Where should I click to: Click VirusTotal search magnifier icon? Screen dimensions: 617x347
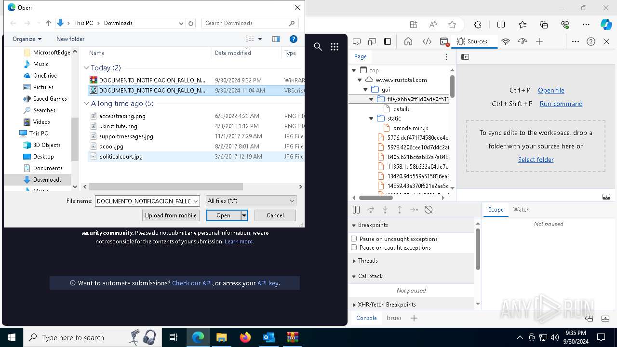pos(318,46)
